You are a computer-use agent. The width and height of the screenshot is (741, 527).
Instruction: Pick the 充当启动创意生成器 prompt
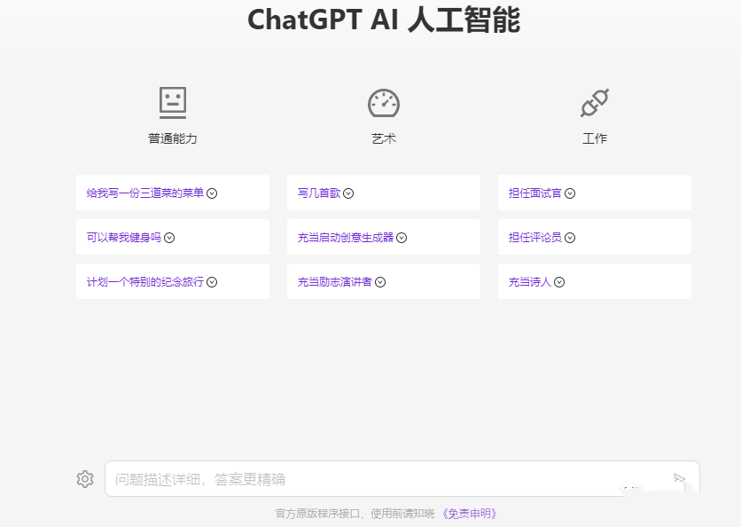tap(346, 238)
